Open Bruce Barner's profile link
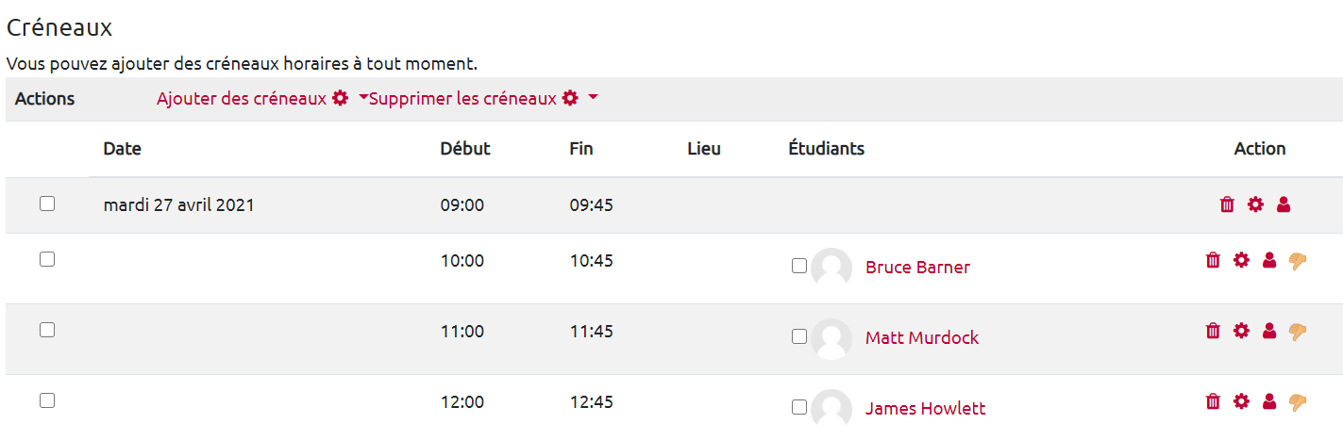 click(x=917, y=268)
